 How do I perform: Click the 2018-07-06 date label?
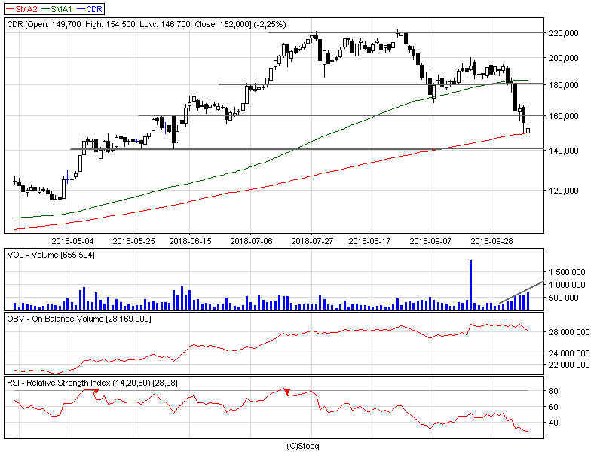(x=251, y=241)
